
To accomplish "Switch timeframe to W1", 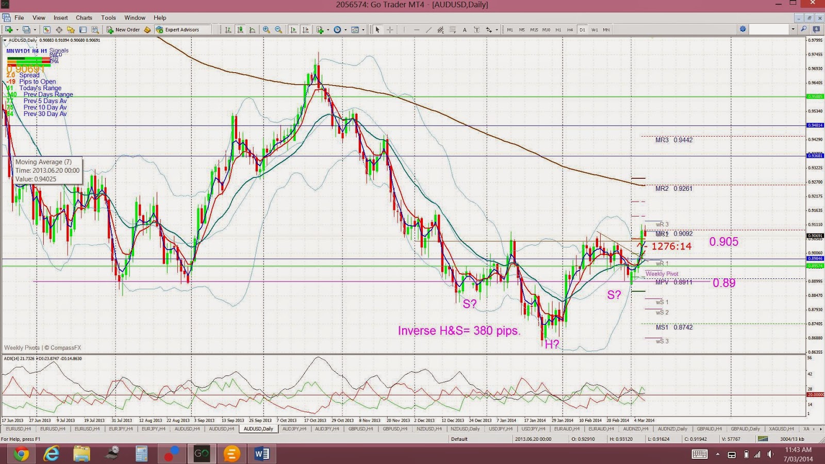I will (596, 30).
